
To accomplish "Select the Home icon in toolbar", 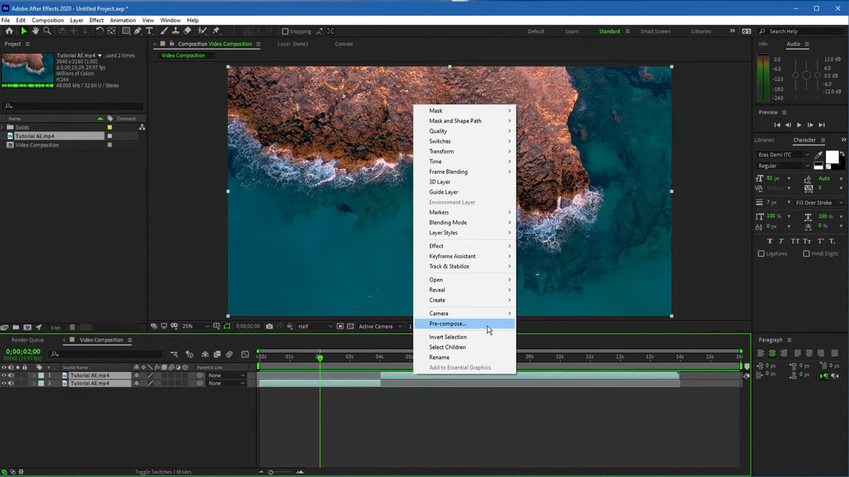I will (9, 31).
